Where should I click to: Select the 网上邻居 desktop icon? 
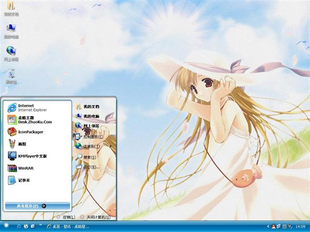pos(11,52)
